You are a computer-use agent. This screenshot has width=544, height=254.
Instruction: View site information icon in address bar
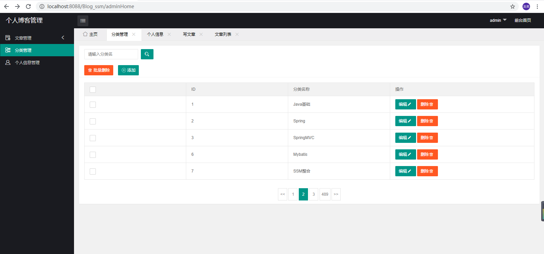point(42,6)
